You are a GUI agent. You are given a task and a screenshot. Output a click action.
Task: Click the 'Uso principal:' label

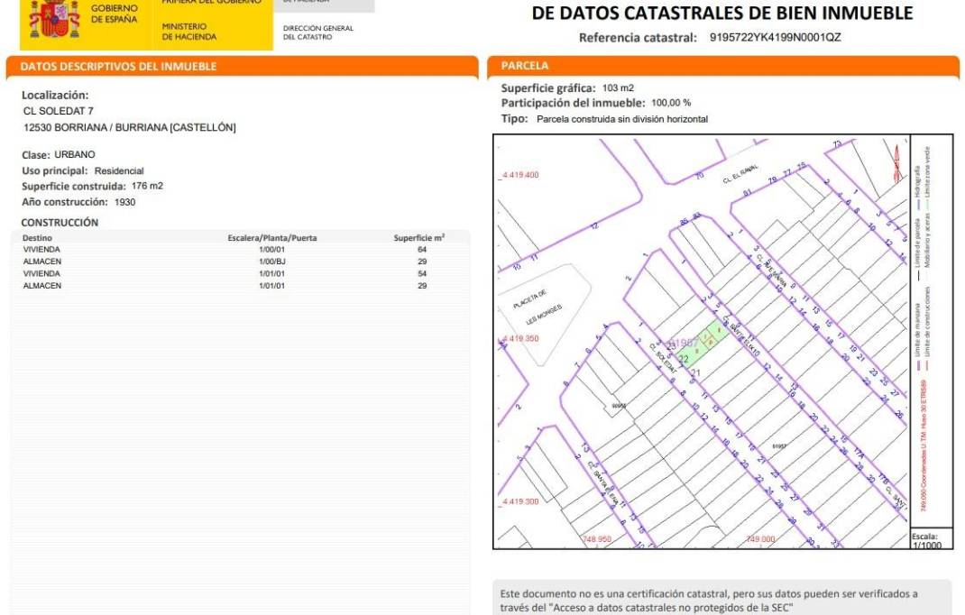point(55,171)
